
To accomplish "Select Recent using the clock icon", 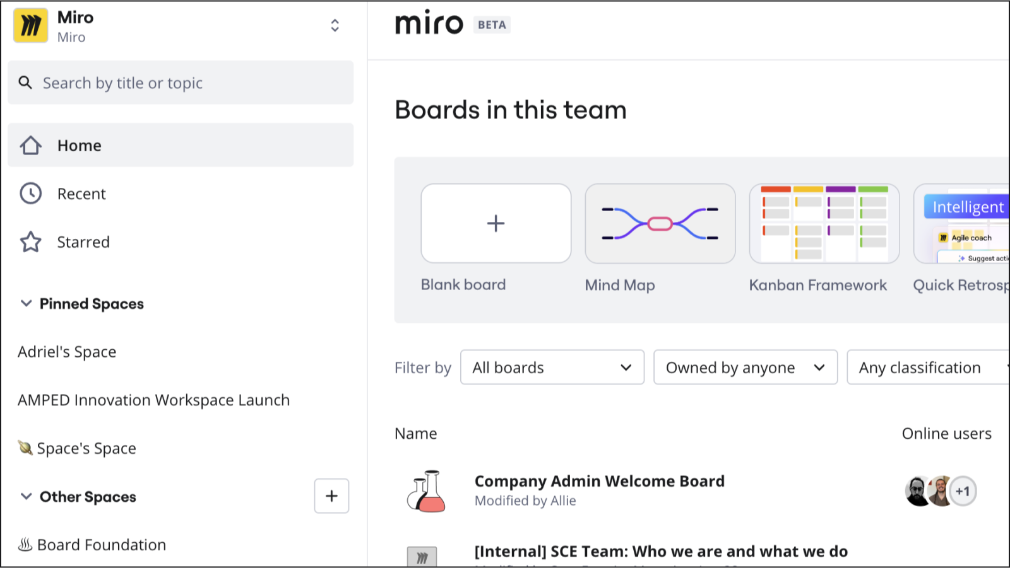I will (30, 194).
